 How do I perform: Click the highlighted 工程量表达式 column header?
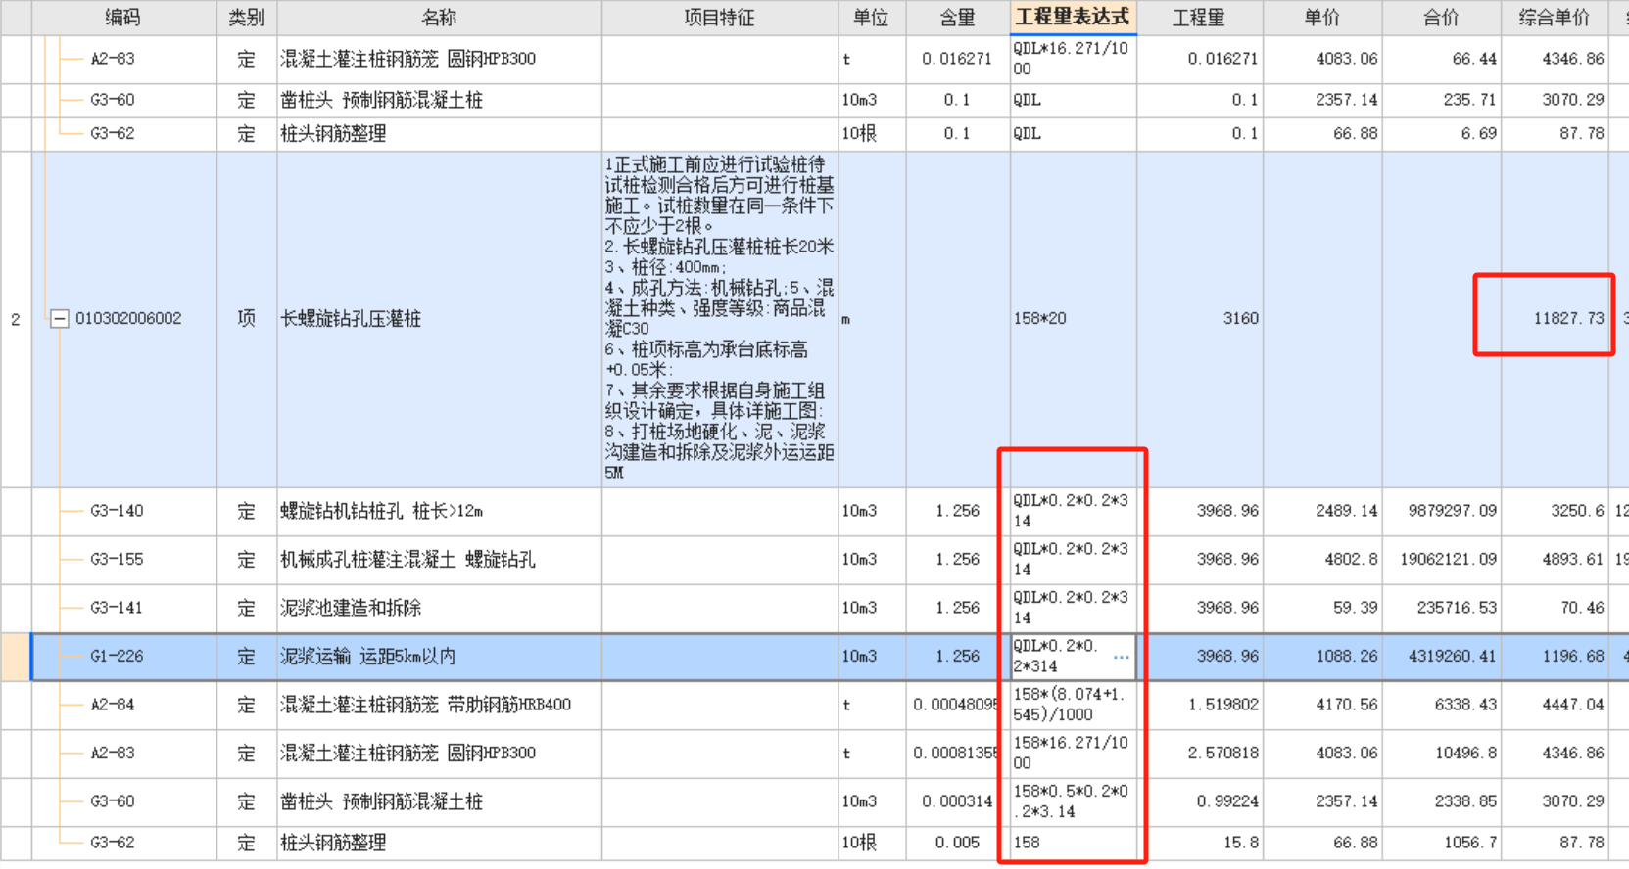click(x=1073, y=17)
